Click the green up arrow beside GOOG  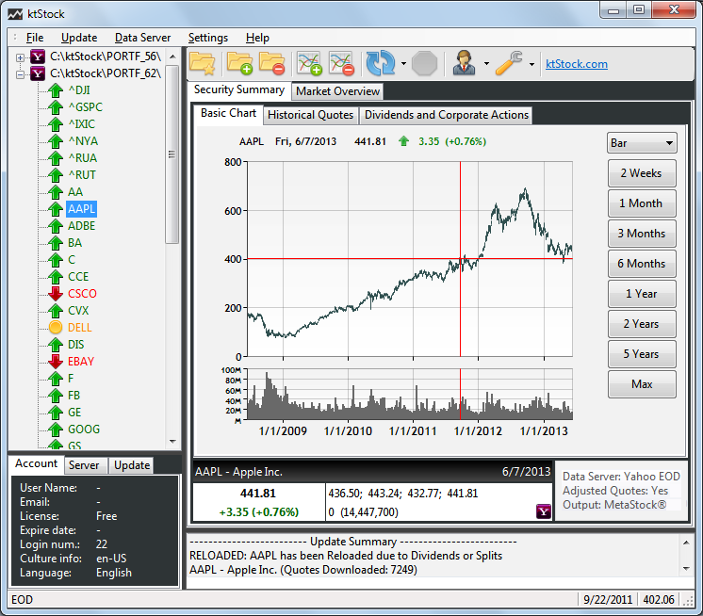56,430
